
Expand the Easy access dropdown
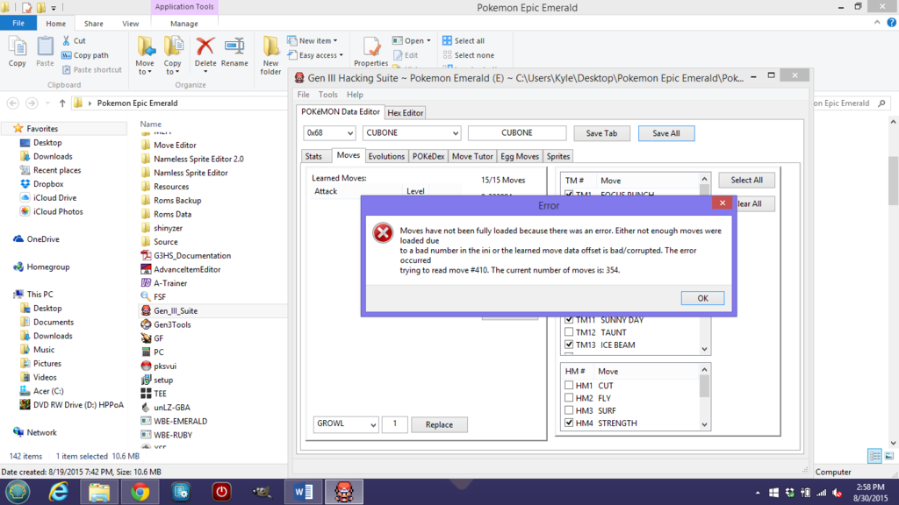pos(342,55)
